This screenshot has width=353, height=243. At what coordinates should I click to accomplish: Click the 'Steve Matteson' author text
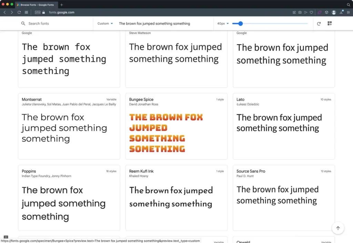[x=140, y=33]
